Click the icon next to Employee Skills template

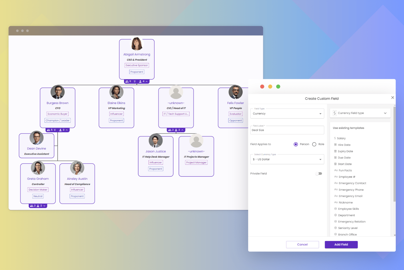click(335, 208)
